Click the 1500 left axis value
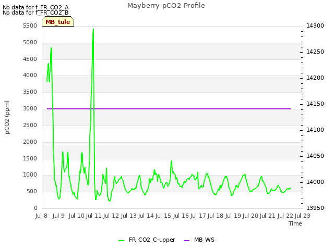The height and width of the screenshot is (250, 334). 30,158
